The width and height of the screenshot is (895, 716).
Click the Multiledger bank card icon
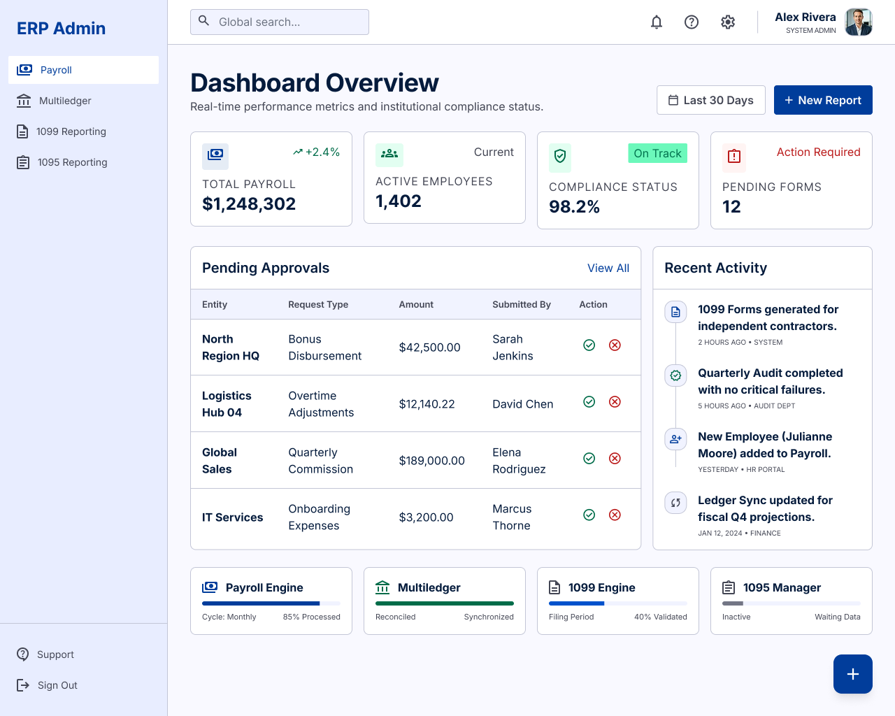pos(382,587)
